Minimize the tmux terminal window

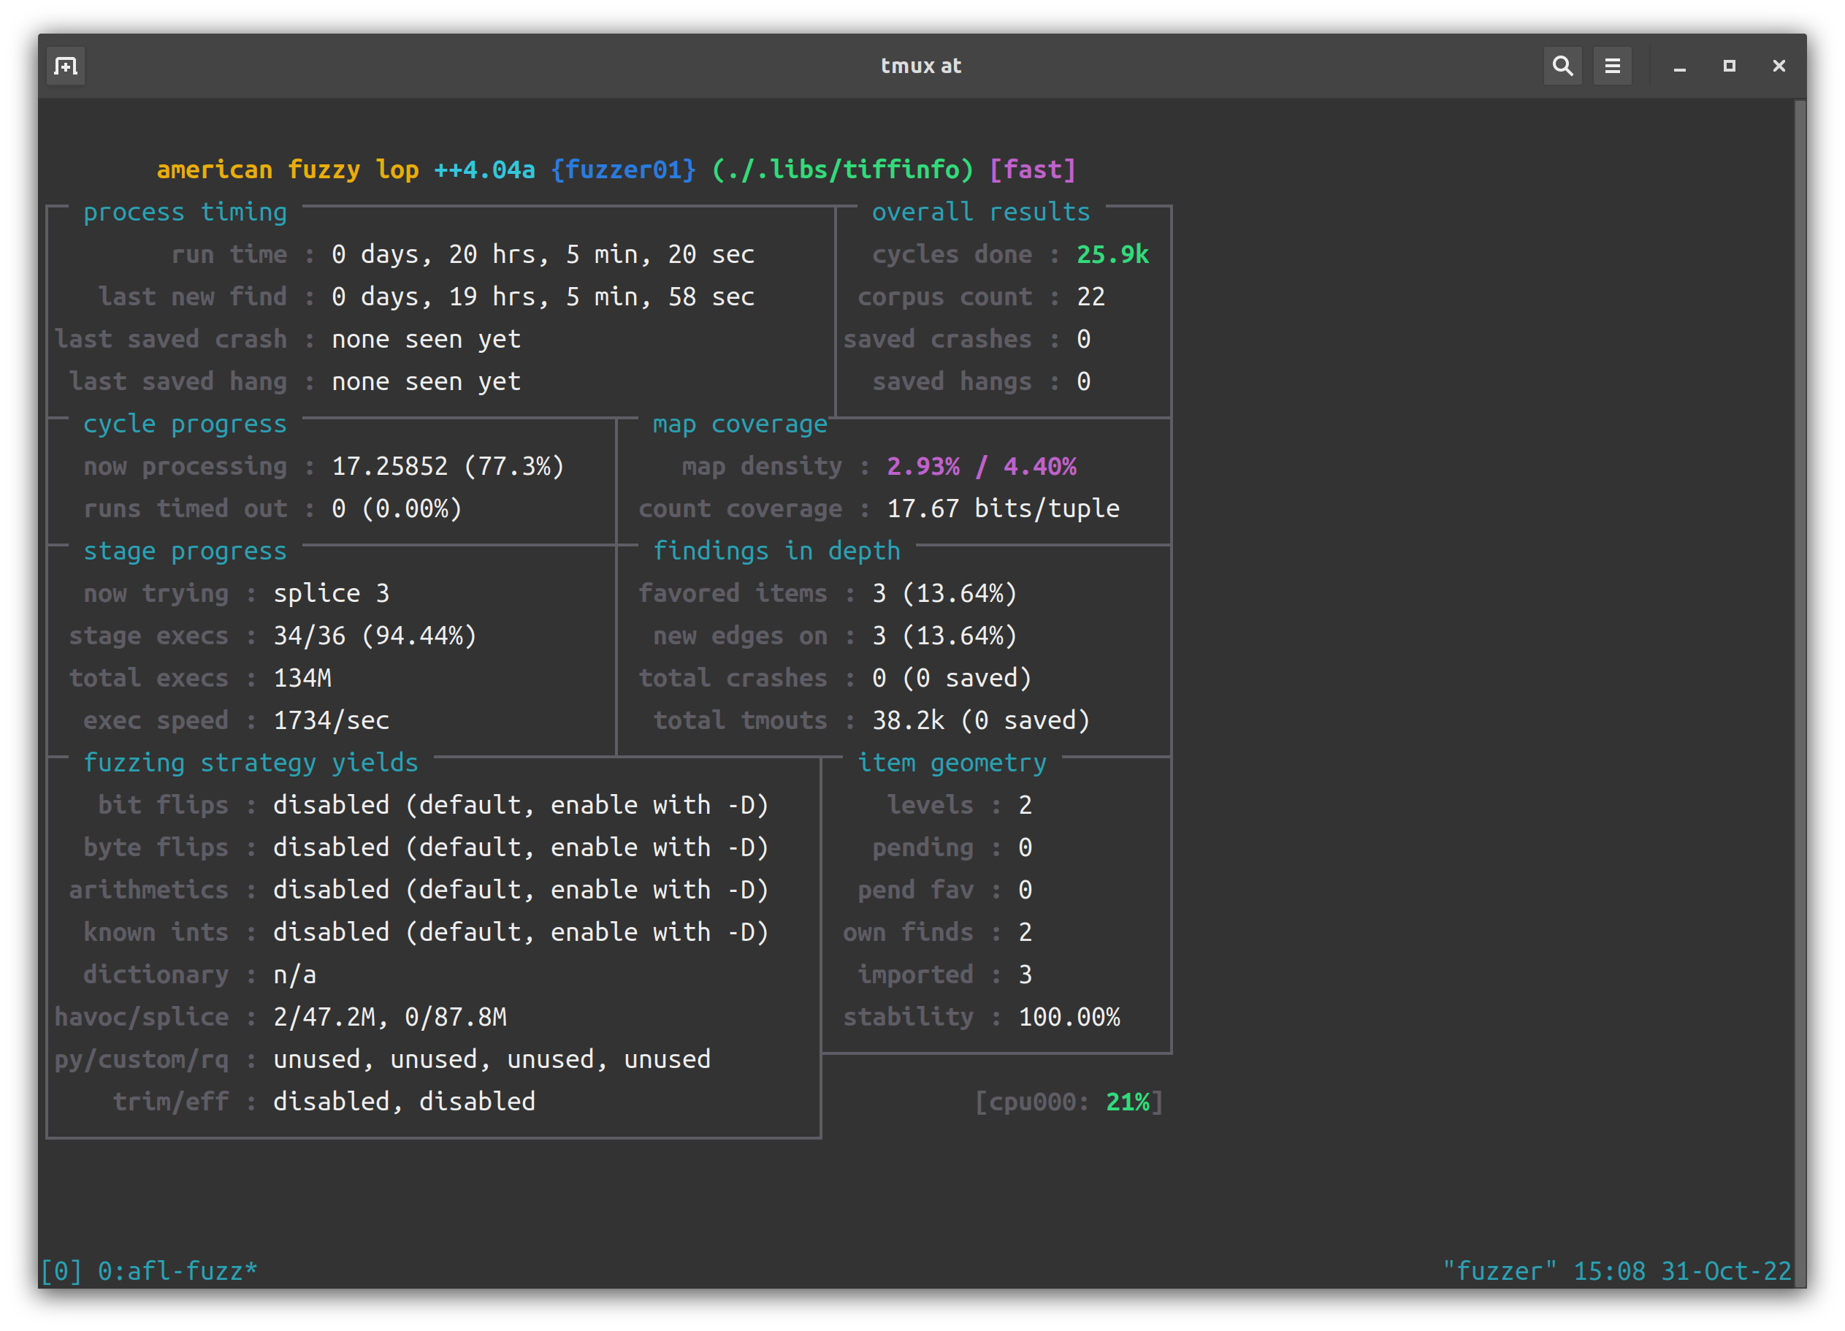coord(1679,66)
